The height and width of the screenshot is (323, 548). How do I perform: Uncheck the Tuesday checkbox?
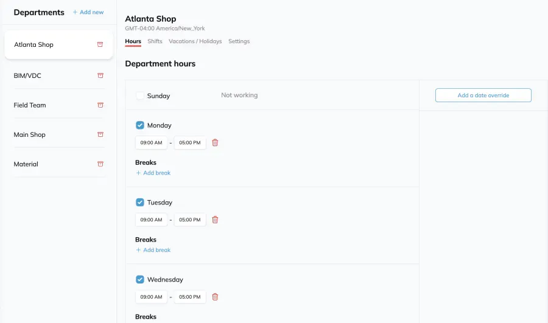click(140, 202)
